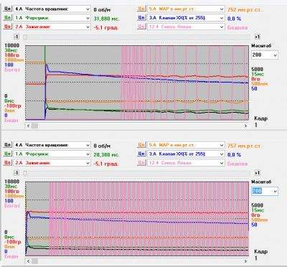The image size is (287, 267).
Task: Open the top panel 'Частота вращения' channel dropdown
Action: [x=52, y=9]
